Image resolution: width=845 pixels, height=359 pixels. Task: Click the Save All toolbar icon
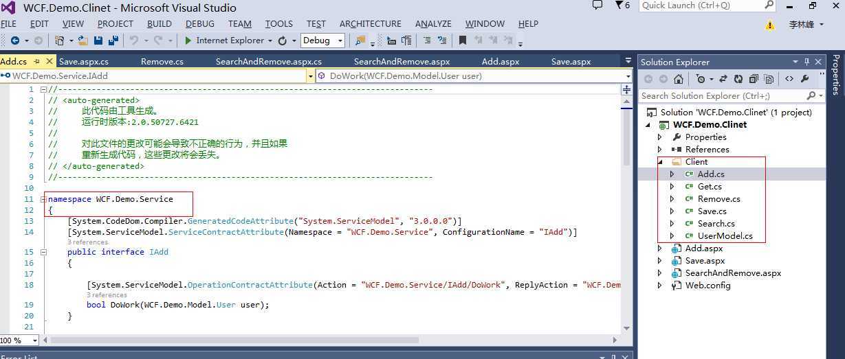click(111, 40)
